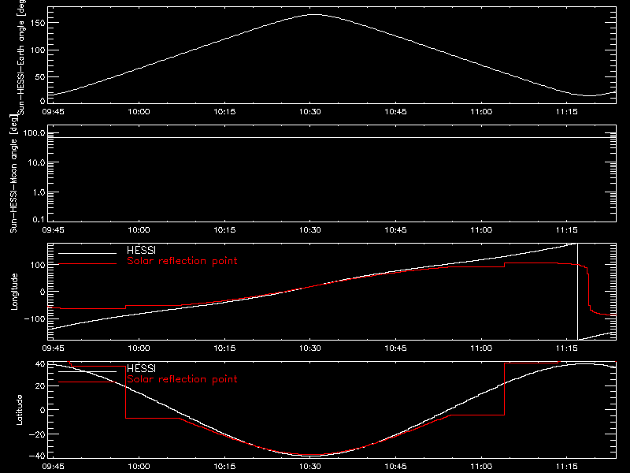The height and width of the screenshot is (473, 630).
Task: Click the '100.0' tick label in Moon angle plot
Action: click(x=34, y=132)
